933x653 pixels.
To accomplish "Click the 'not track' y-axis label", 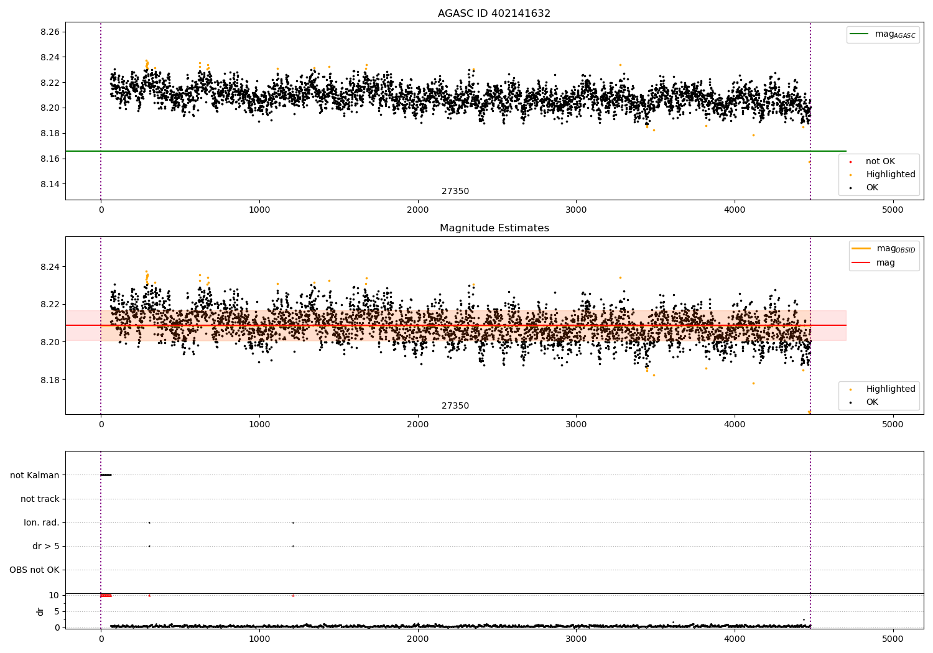I will tap(40, 499).
